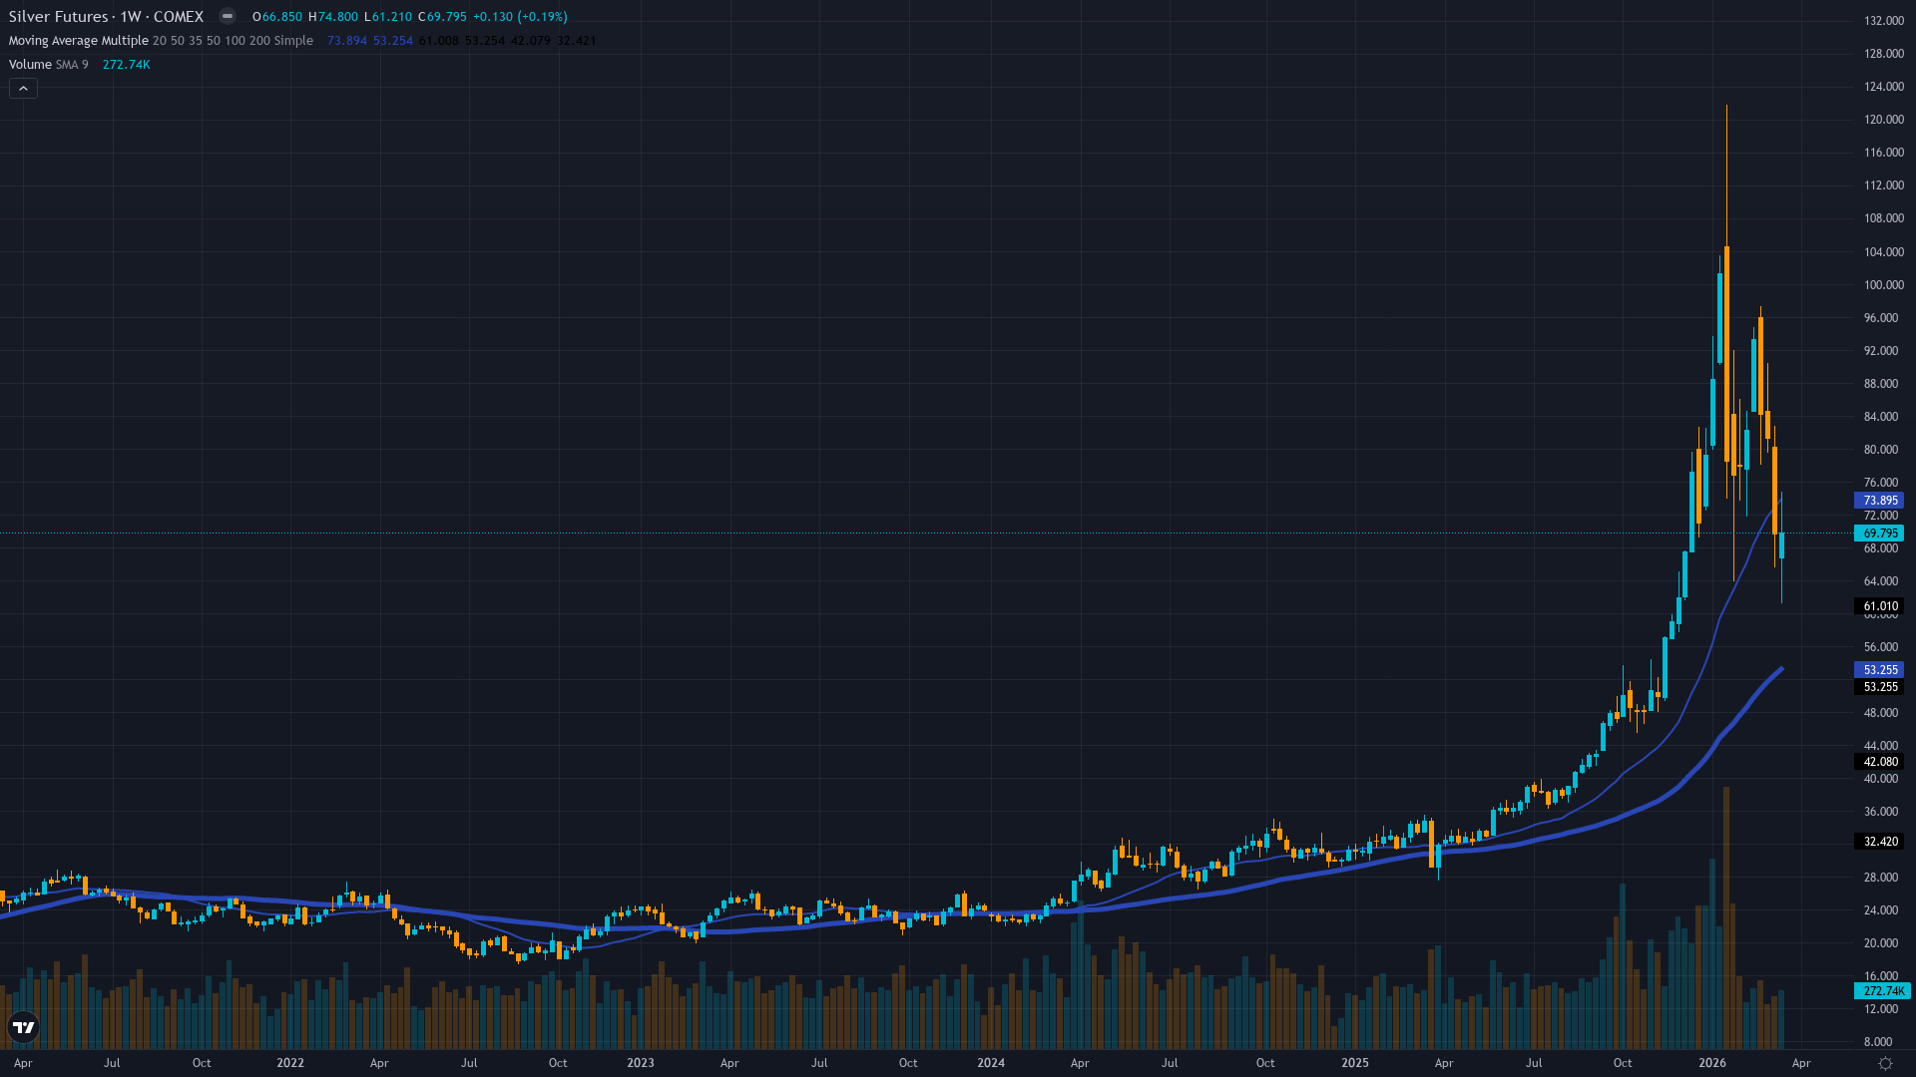Screen dimensions: 1916x1077
Task: Click the 53.254 blue value in MA legend
Action: pyautogui.click(x=393, y=41)
